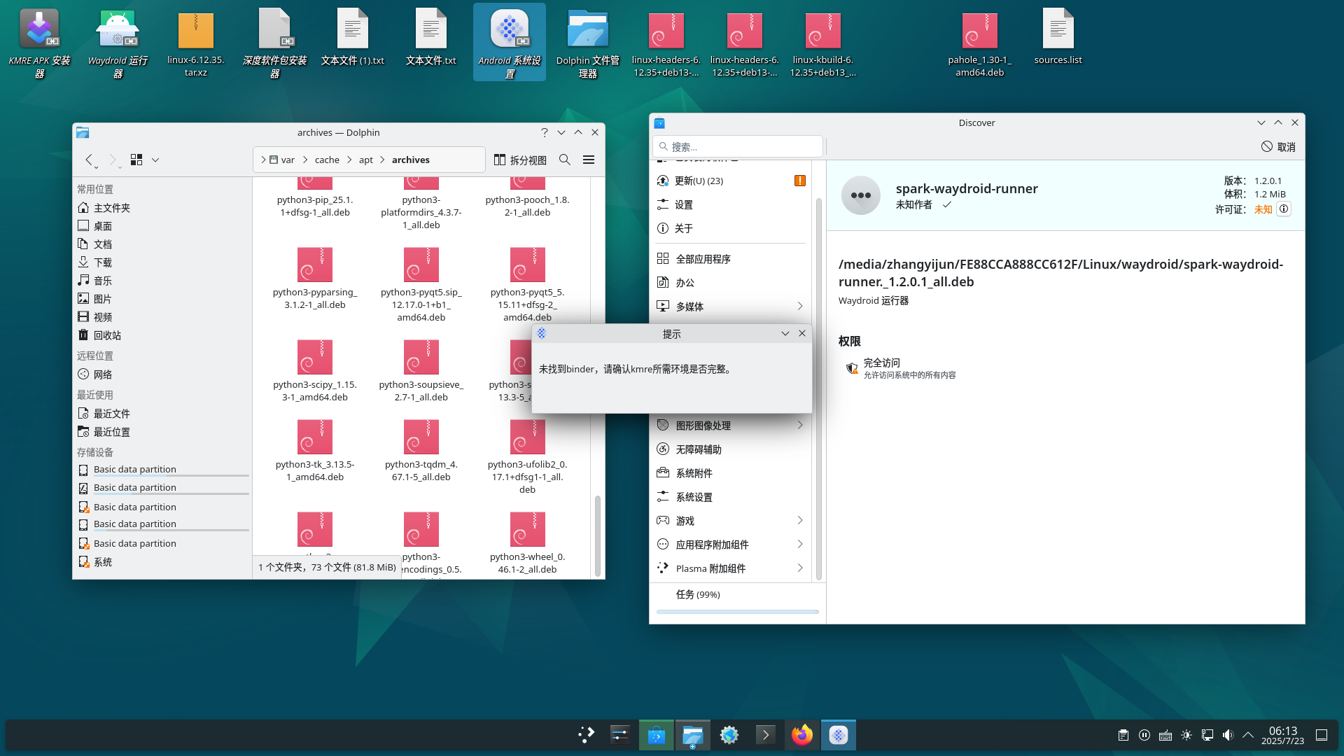Open 关于 in Discover sidebar
The image size is (1344, 756).
(731, 228)
